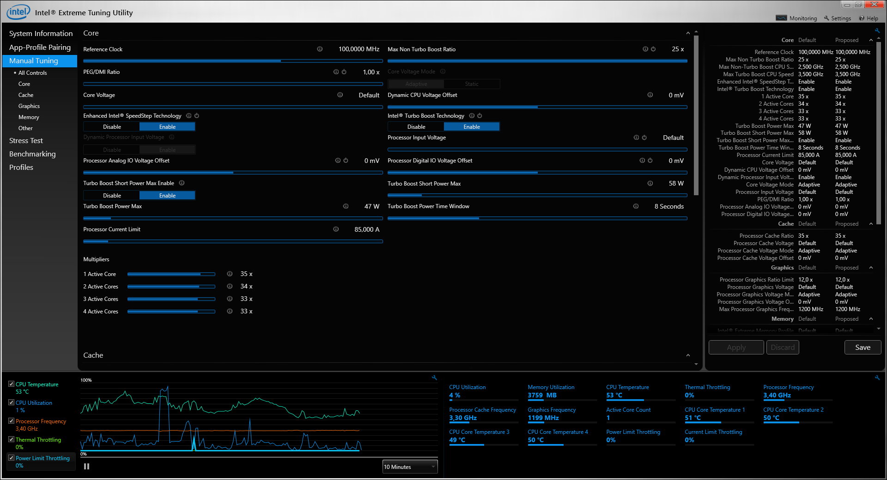
Task: Uncheck Power Limit Throttling graph checkbox
Action: point(11,458)
